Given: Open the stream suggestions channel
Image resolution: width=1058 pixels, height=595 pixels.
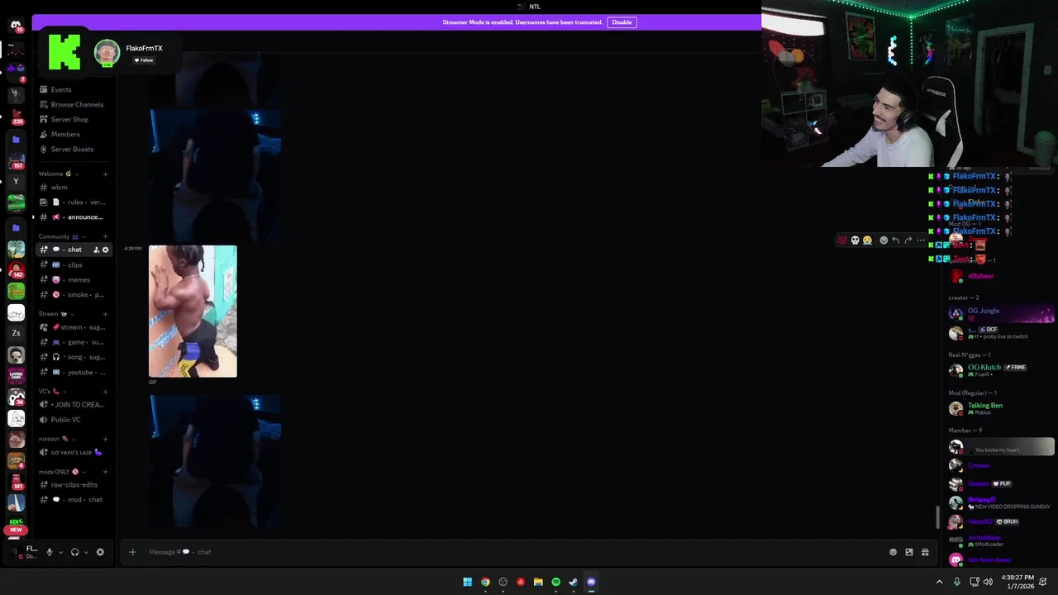Looking at the screenshot, I should click(74, 326).
